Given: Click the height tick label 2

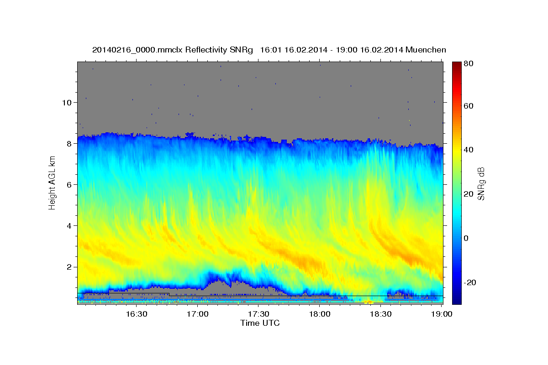Looking at the screenshot, I should click(x=69, y=266).
